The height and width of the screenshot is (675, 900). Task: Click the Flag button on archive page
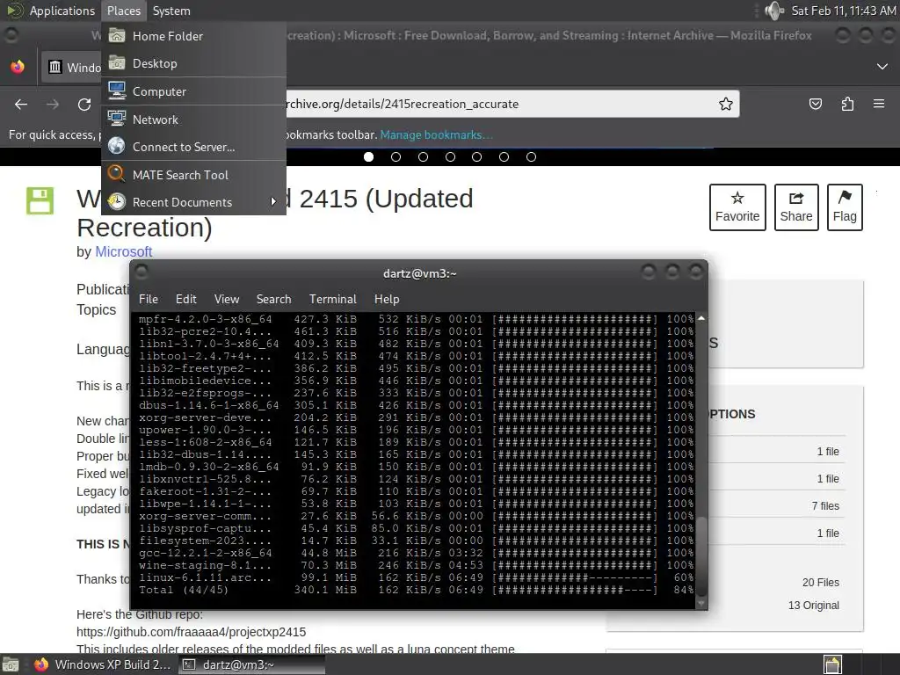[x=845, y=207]
